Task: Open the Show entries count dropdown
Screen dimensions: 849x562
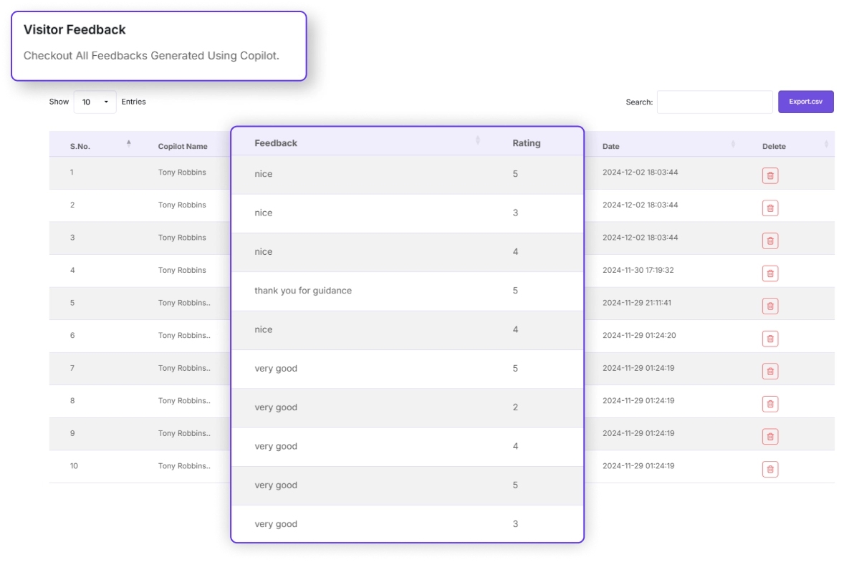Action: pos(95,102)
